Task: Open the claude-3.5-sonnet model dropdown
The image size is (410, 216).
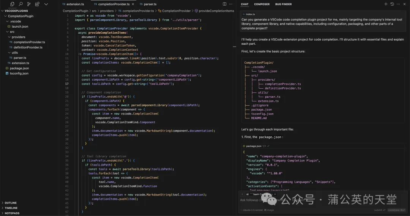Action: pos(251,210)
